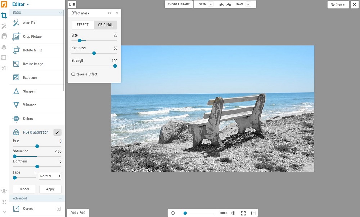Screen dimensions: 360x217
Task: Switch to the EFFECT tab in Effect mask
Action: tap(82, 25)
